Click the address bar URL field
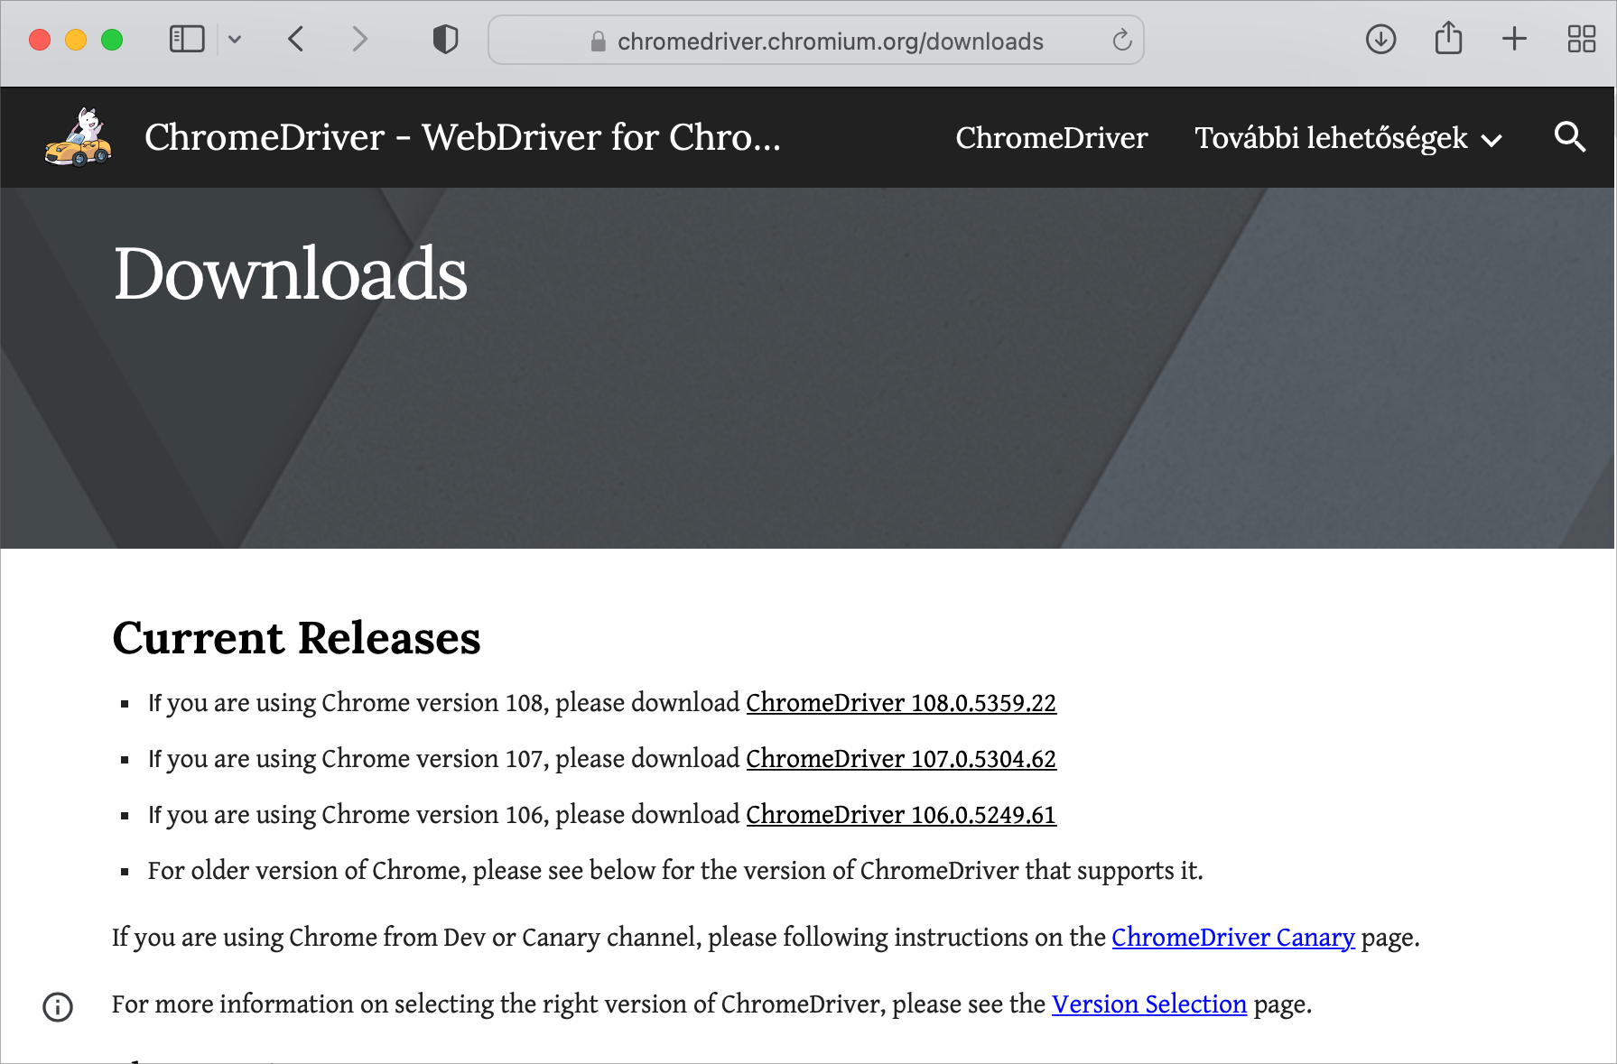 [x=816, y=40]
